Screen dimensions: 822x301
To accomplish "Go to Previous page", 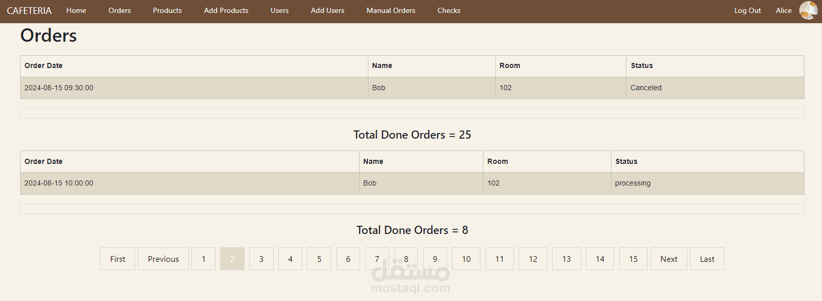I will coord(163,259).
